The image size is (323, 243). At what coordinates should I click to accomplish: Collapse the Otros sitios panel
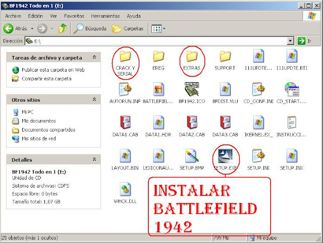pos(94,99)
